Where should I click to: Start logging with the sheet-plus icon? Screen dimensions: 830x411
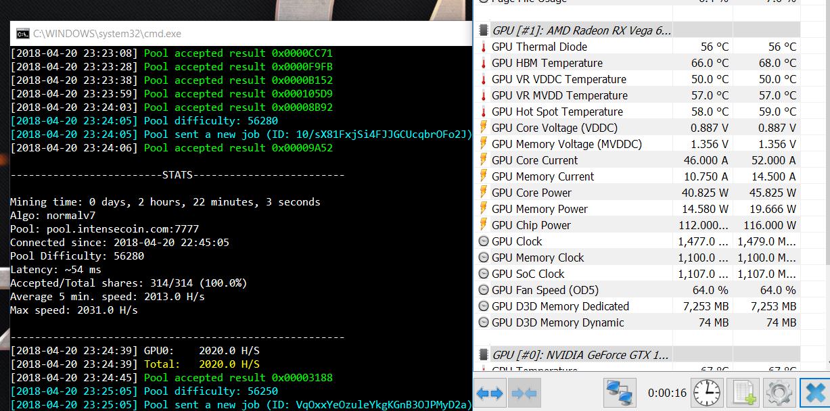click(x=743, y=392)
